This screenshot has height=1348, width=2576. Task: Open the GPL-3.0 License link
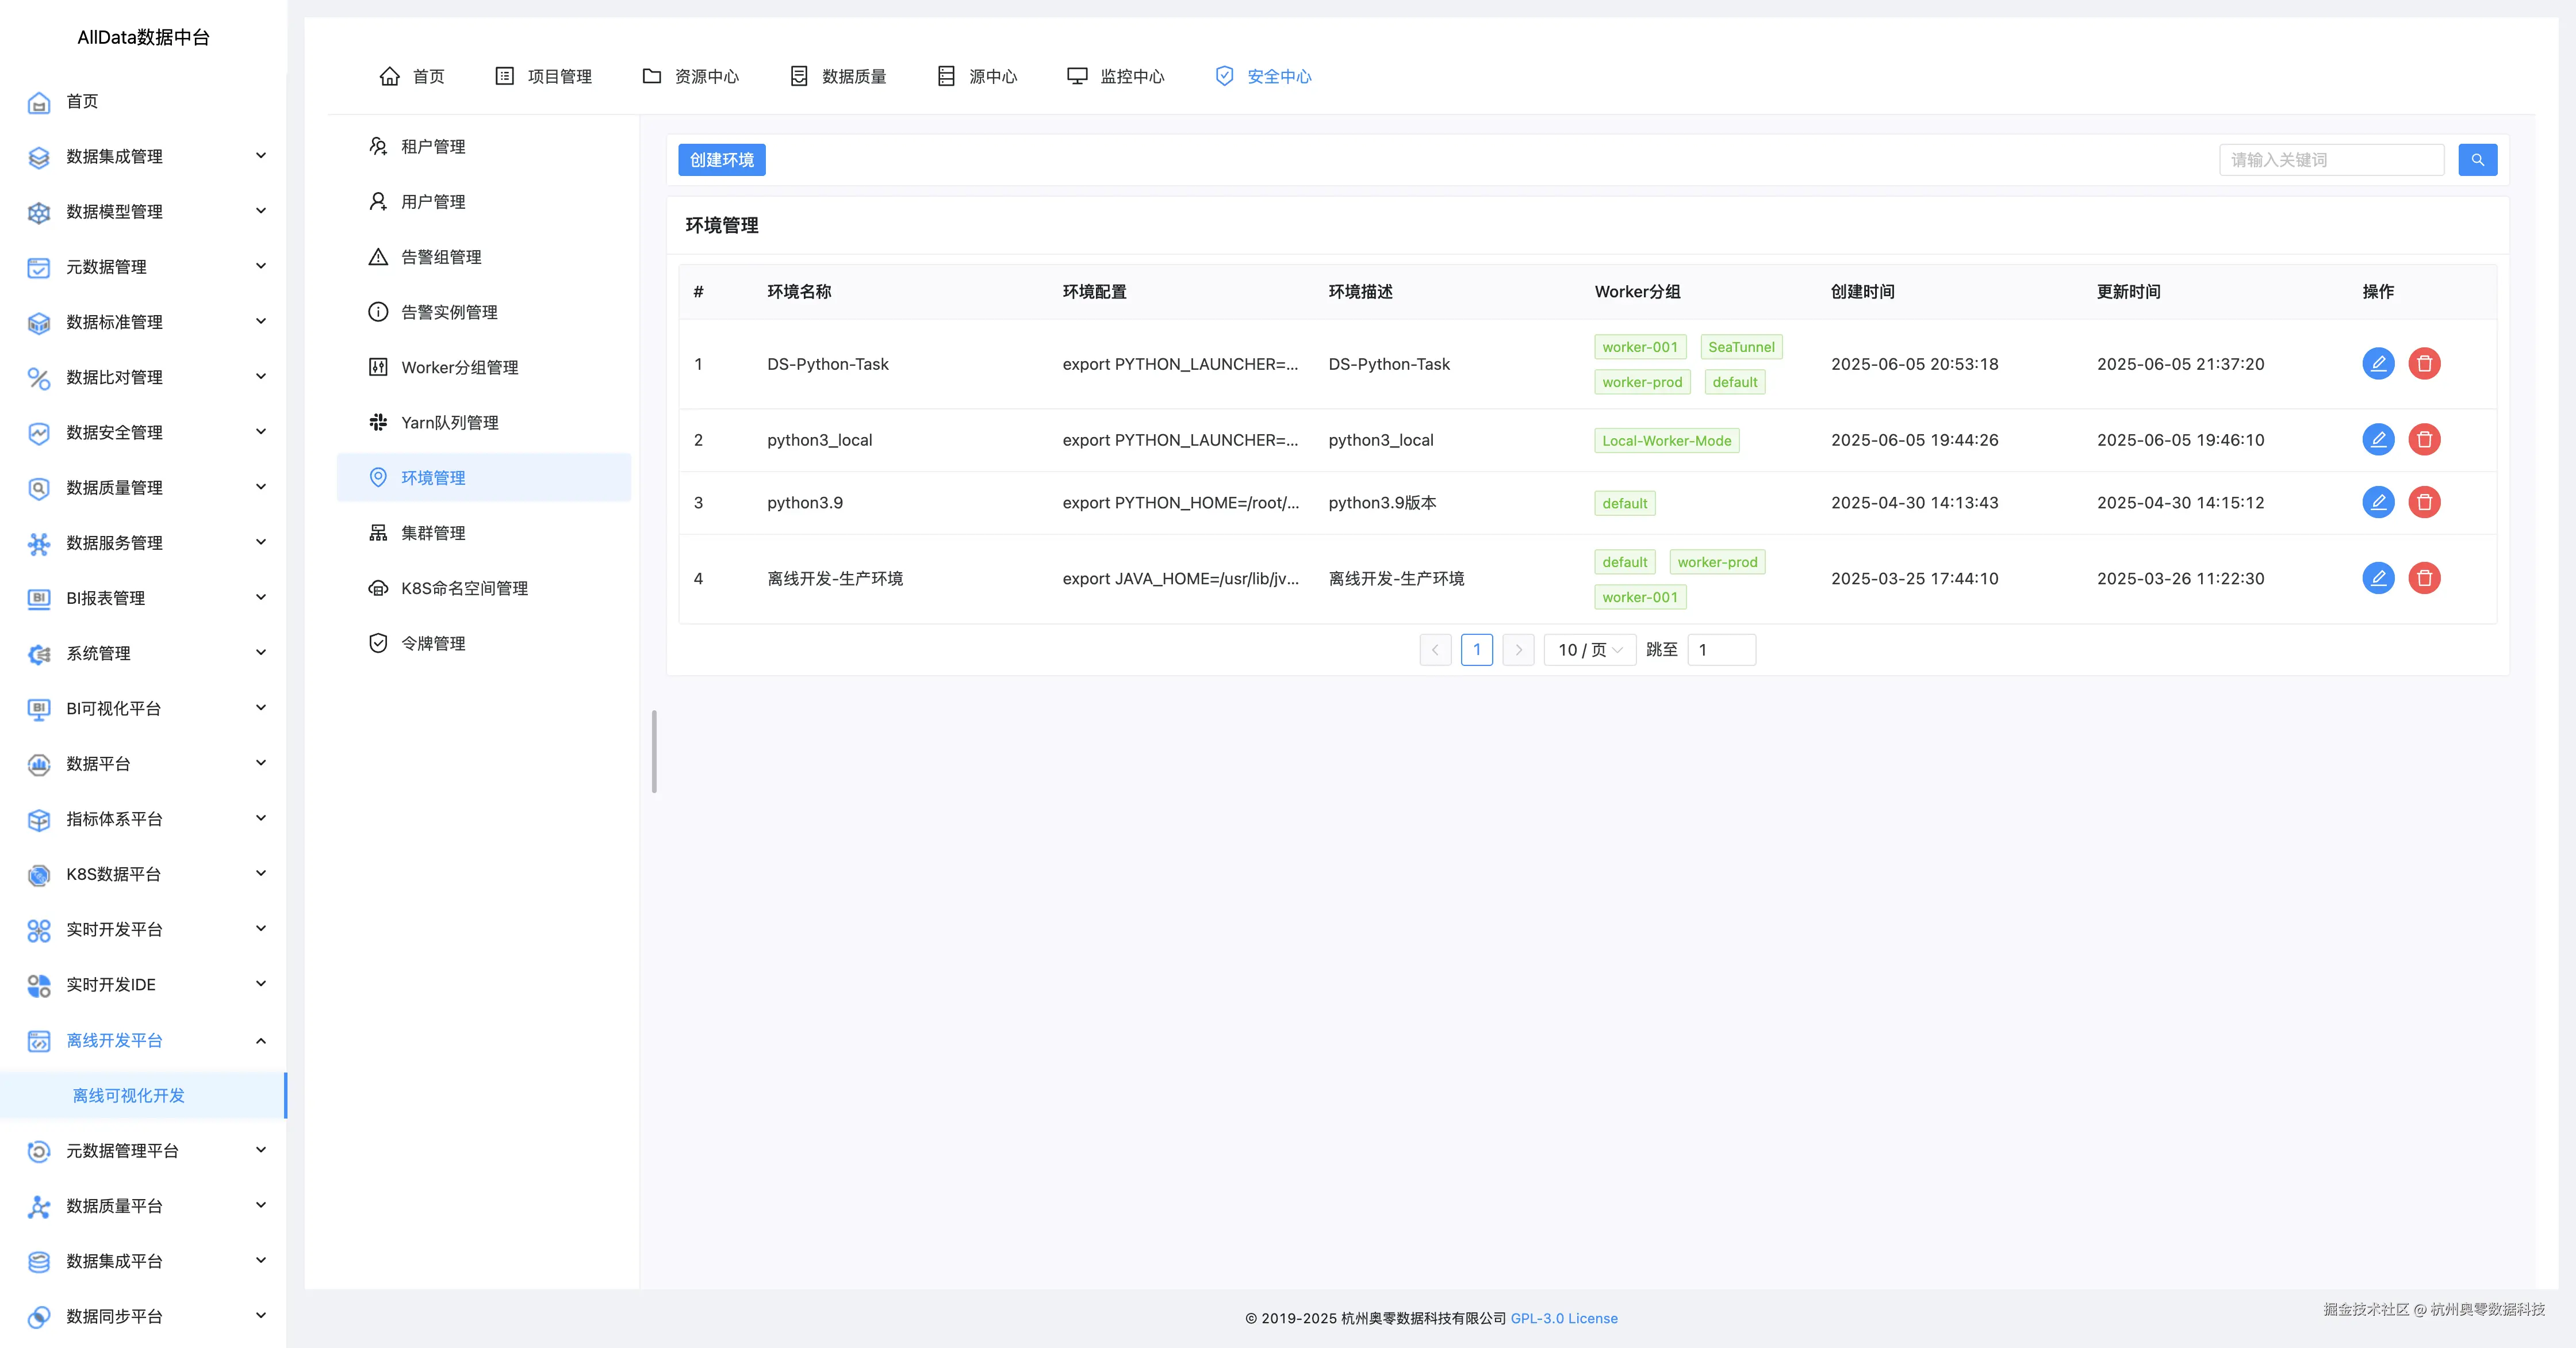[1563, 1318]
